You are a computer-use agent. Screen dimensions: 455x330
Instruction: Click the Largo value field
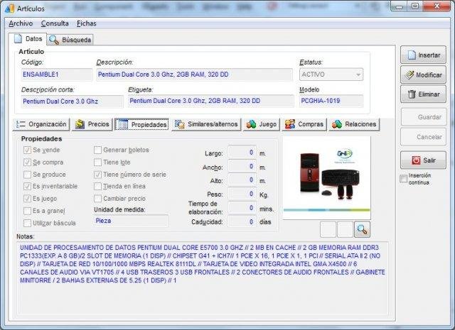pyautogui.click(x=242, y=153)
